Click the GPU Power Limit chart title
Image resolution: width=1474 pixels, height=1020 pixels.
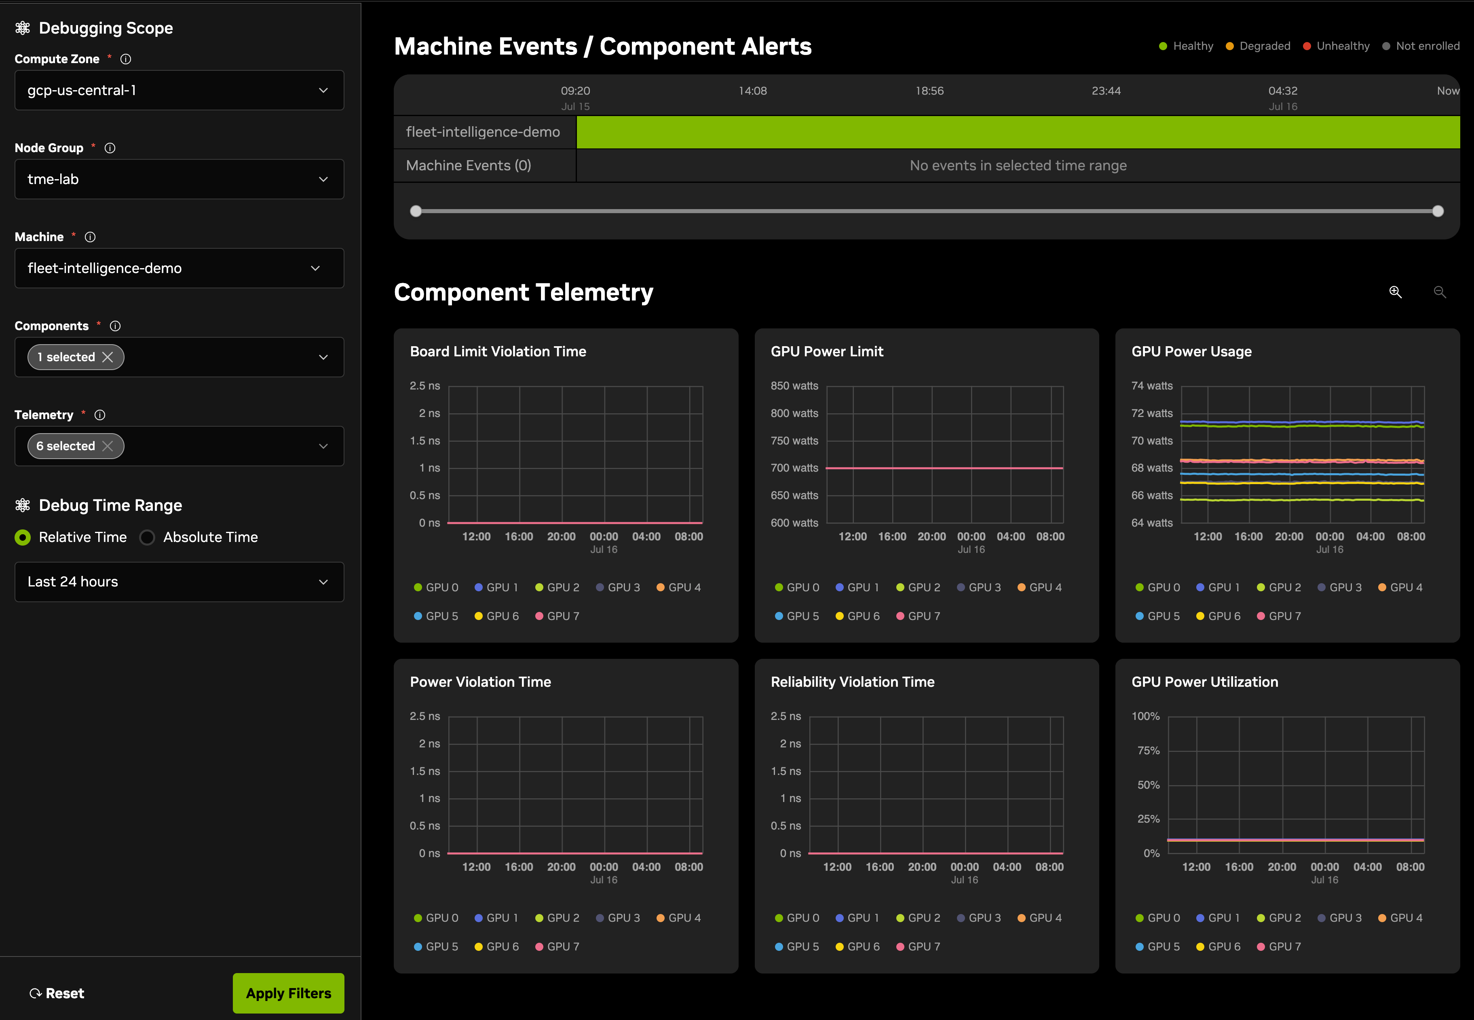click(x=827, y=351)
